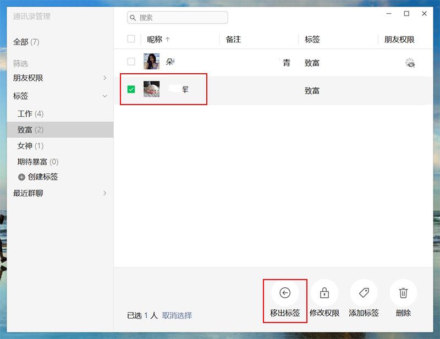Click the 删除 trash icon
The image size is (440, 339).
pos(403,293)
